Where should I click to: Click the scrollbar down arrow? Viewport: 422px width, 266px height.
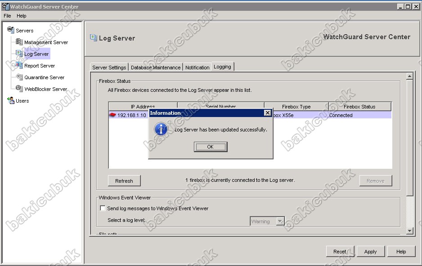(409, 231)
